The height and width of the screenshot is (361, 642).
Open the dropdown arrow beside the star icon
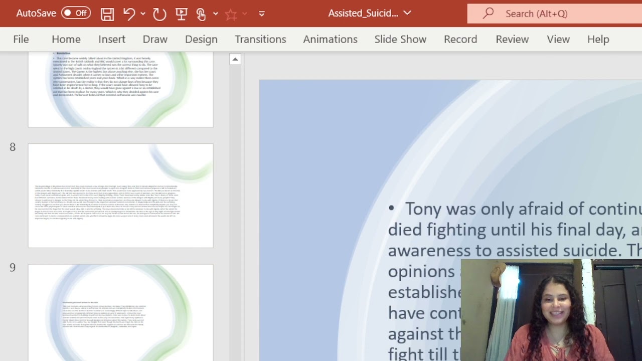coord(245,14)
